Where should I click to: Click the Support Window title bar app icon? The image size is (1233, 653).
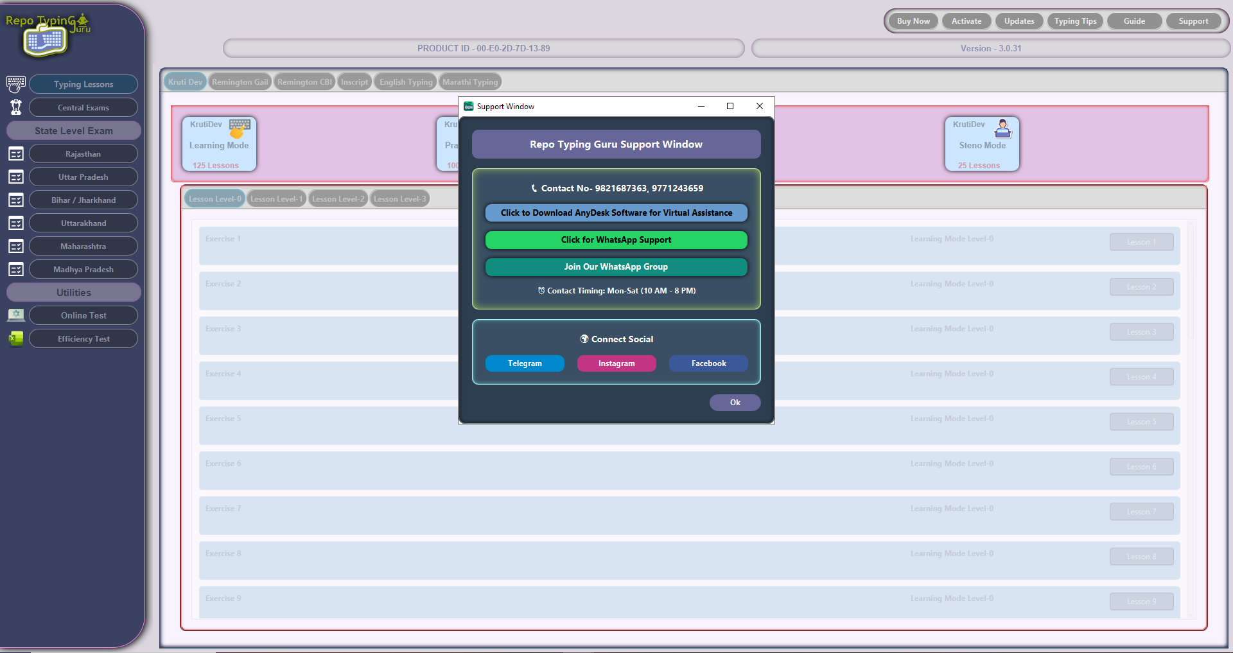pos(468,106)
